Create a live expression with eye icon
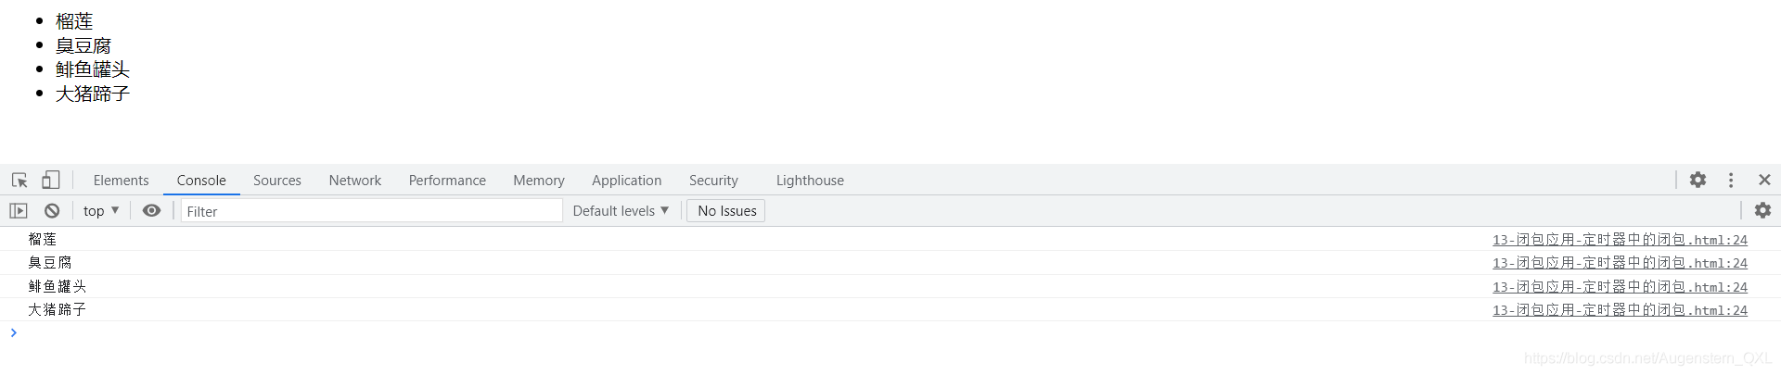The image size is (1781, 375). tap(151, 211)
